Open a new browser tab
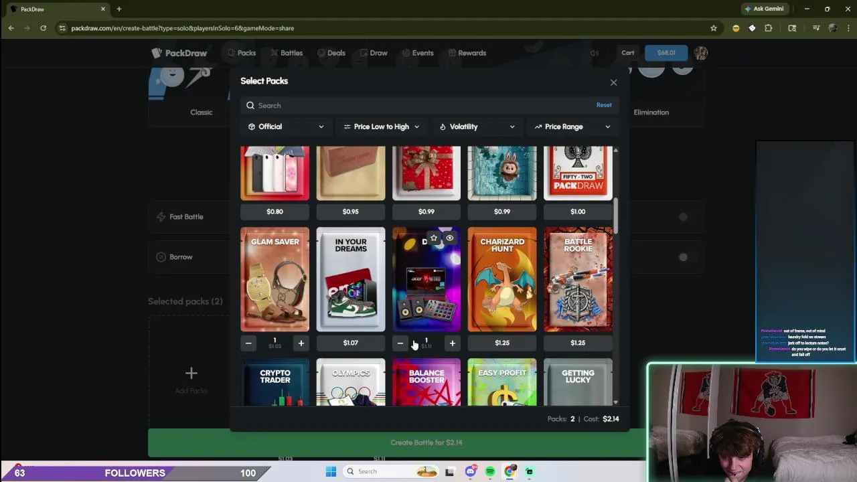The image size is (857, 482). click(119, 9)
